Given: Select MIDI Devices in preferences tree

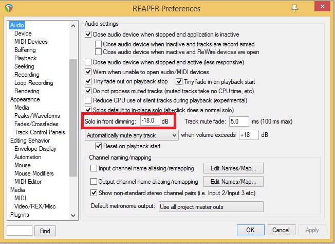Looking at the screenshot, I should [x=31, y=42].
